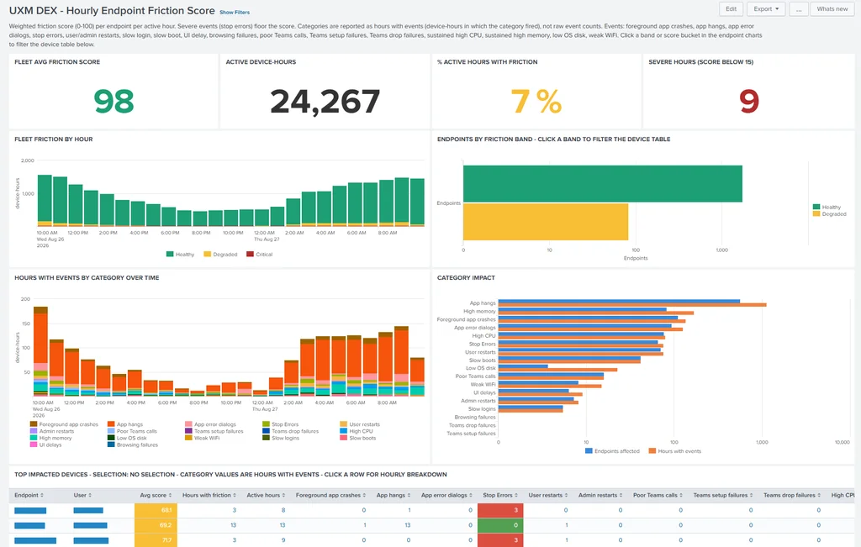Open the row with Avg score 68.1
This screenshot has width=861, height=547.
click(431, 510)
